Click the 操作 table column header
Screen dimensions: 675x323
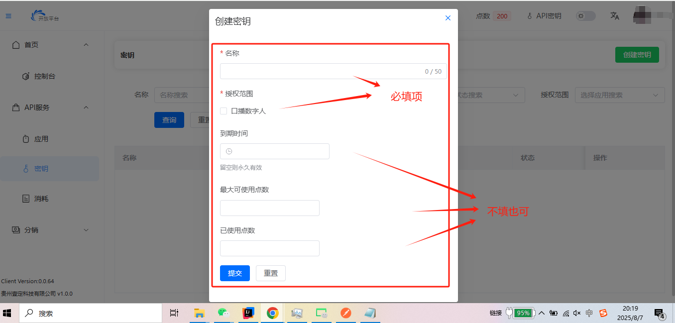(600, 158)
